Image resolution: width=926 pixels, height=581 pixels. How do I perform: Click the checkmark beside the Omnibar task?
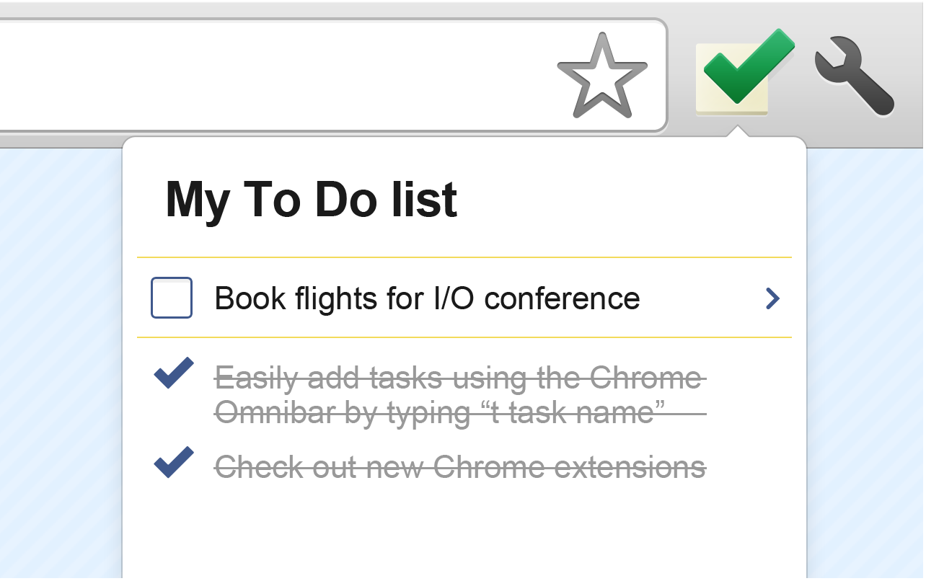pos(172,373)
